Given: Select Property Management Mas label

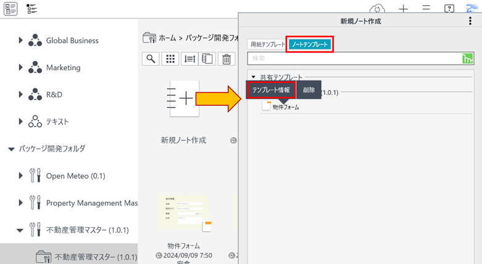Looking at the screenshot, I should coord(91,203).
